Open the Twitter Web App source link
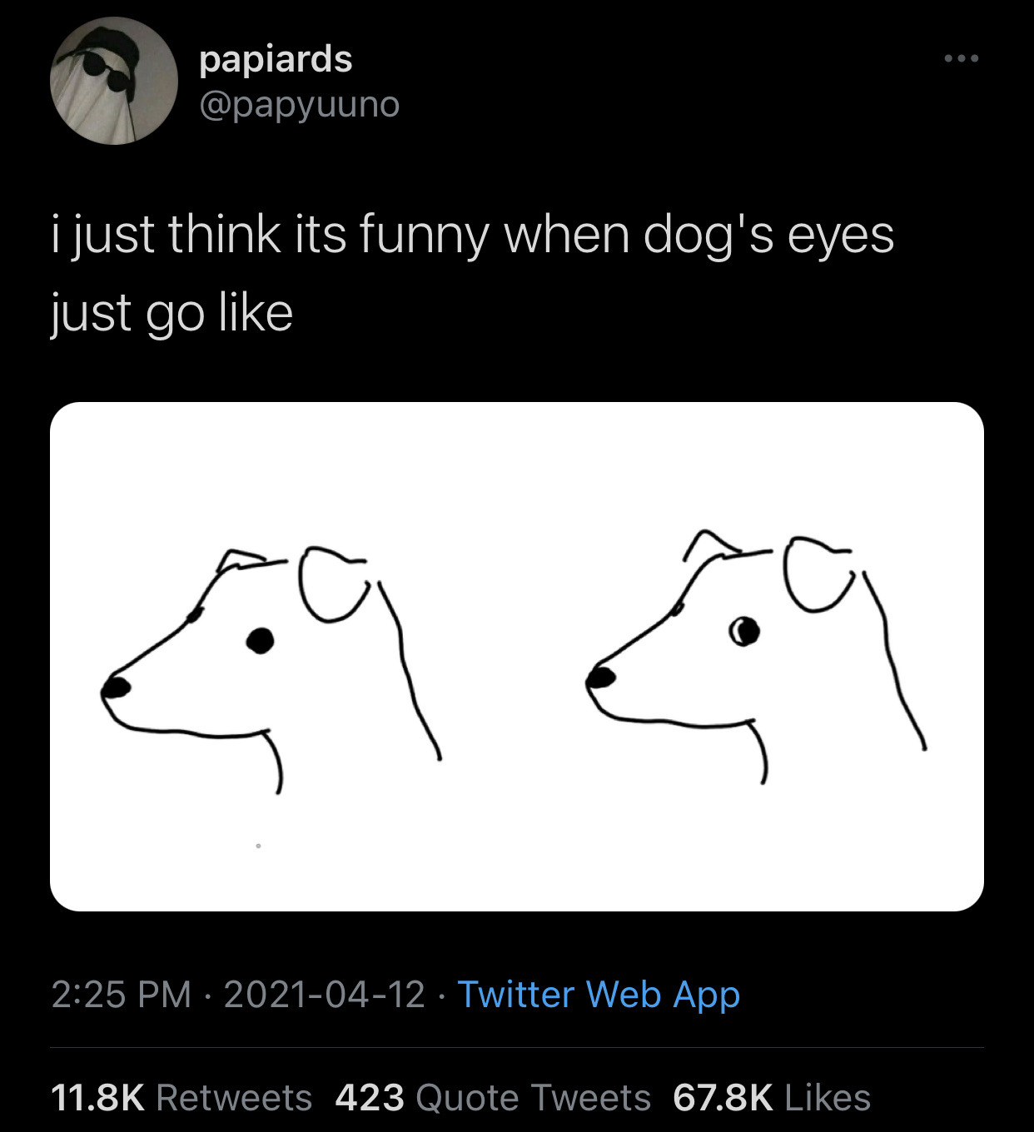The image size is (1034, 1132). pos(599,994)
